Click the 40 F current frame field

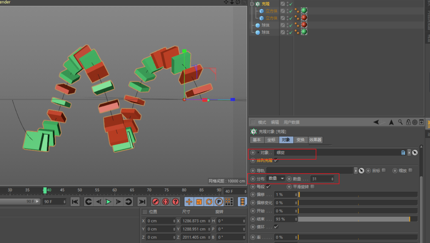234,191
